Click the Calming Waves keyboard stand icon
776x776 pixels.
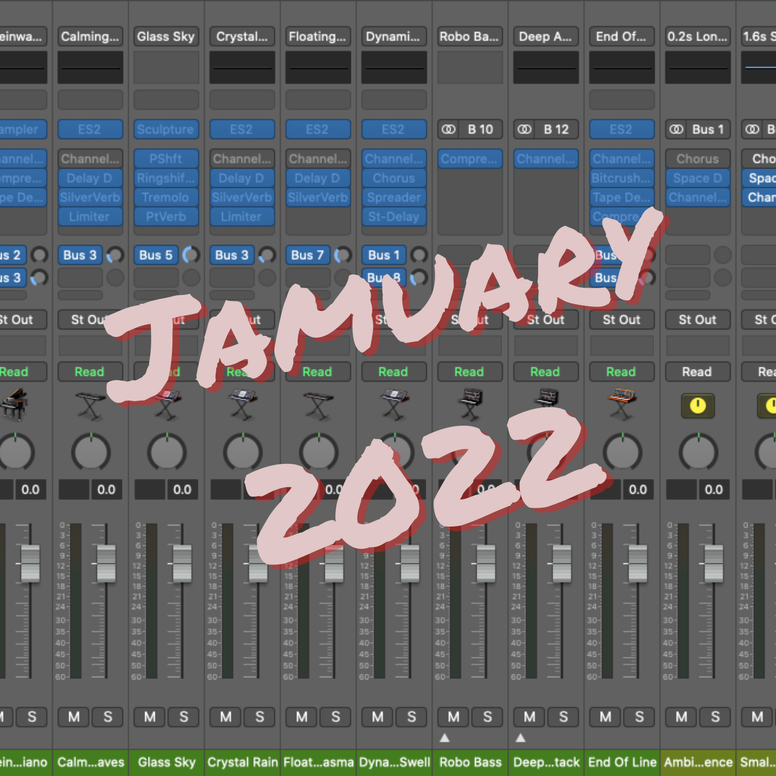click(90, 406)
